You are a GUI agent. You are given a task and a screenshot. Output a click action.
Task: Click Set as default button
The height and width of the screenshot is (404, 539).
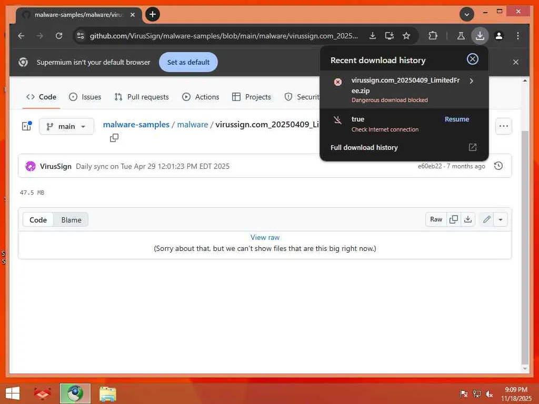pos(188,62)
